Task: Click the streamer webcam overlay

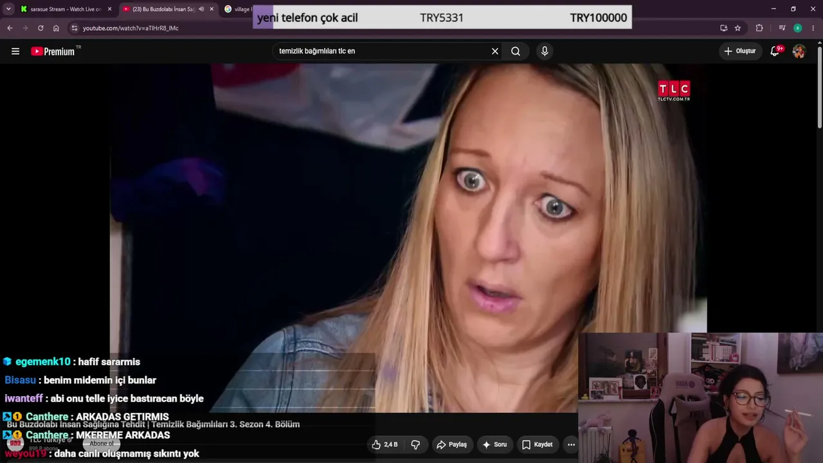Action: (701, 397)
